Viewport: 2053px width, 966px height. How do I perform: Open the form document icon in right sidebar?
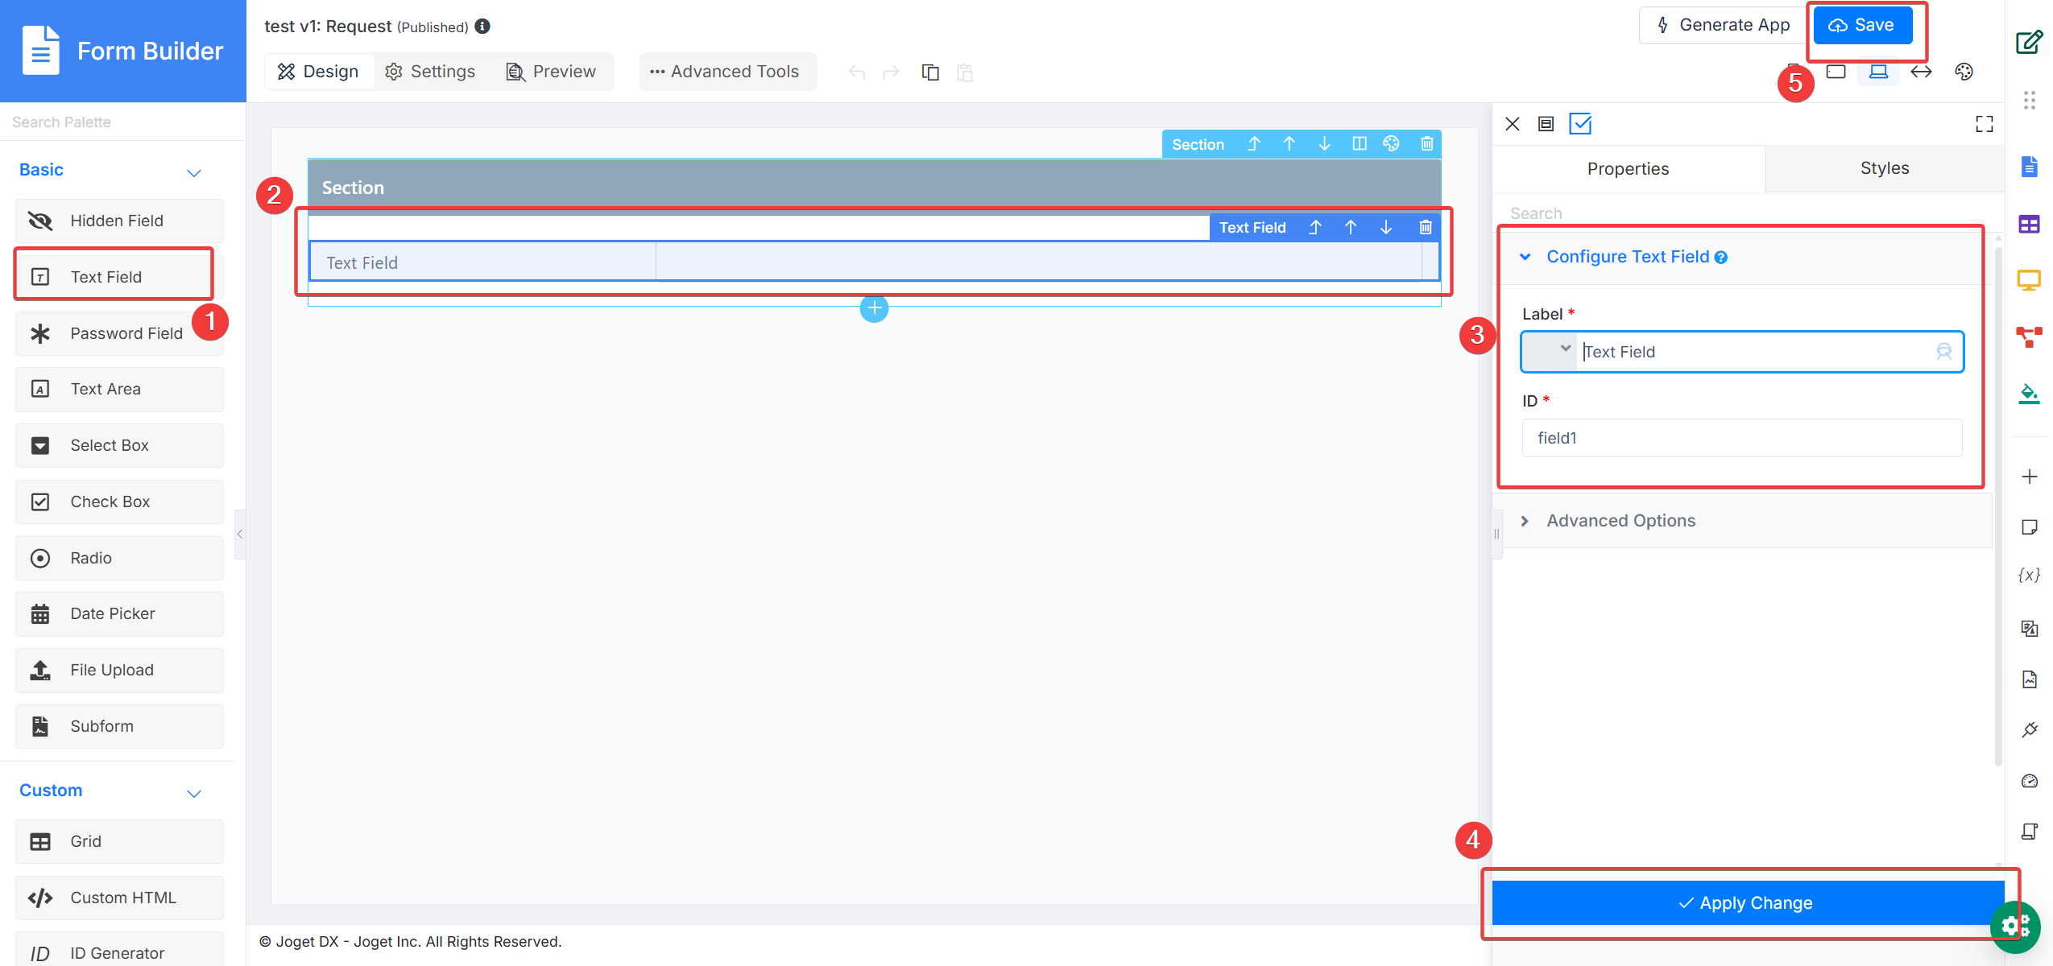(x=2029, y=167)
